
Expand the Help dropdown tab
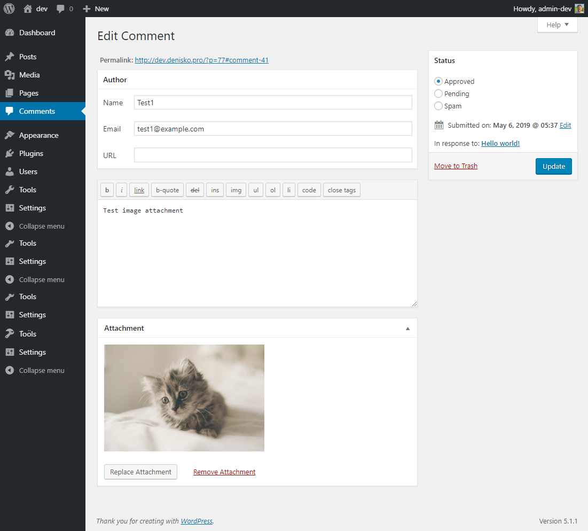557,25
